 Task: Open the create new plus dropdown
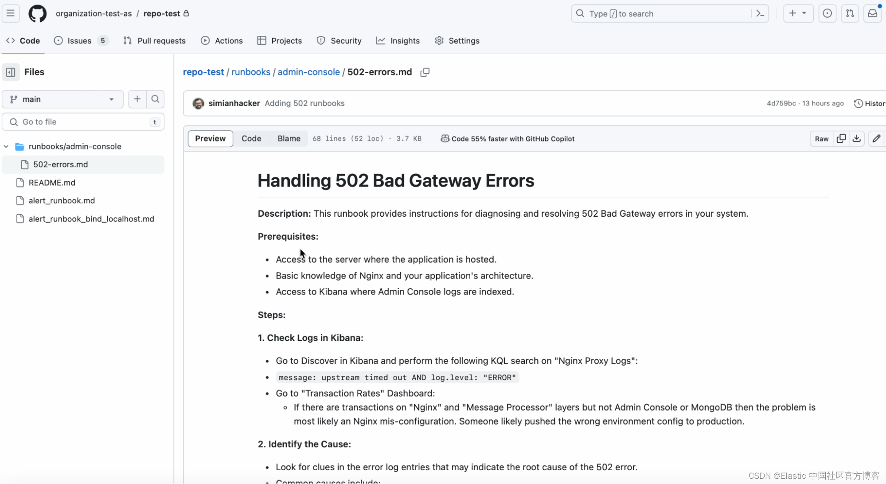pos(797,13)
